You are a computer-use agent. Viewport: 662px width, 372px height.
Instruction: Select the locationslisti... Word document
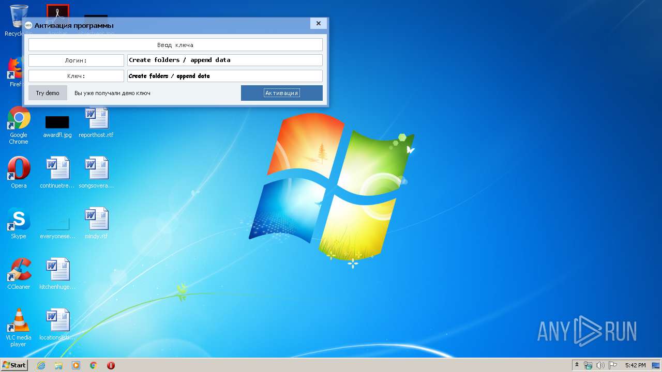tap(57, 324)
